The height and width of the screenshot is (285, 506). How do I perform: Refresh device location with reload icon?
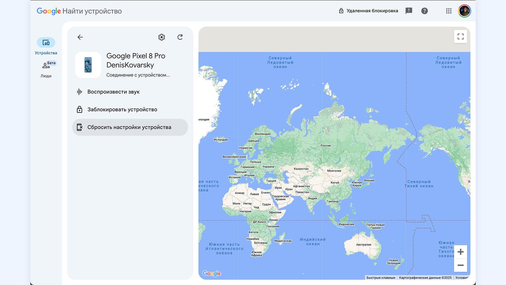coord(180,37)
